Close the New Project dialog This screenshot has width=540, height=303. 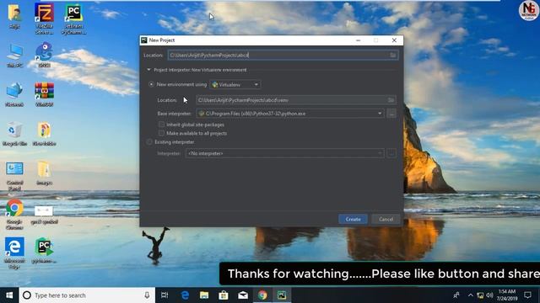coord(394,40)
